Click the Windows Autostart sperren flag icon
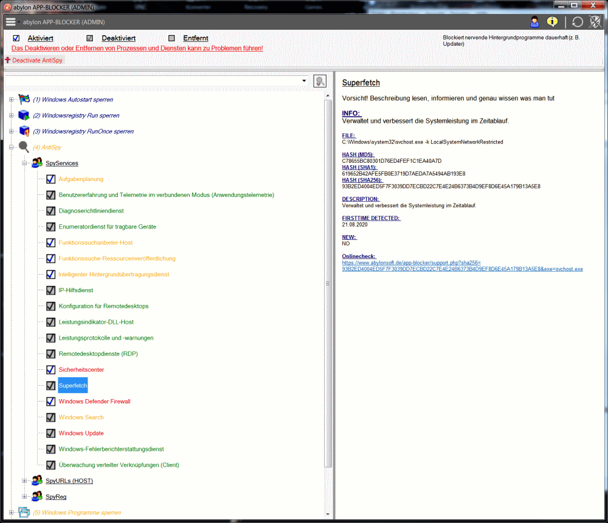The height and width of the screenshot is (523, 608). tap(24, 99)
